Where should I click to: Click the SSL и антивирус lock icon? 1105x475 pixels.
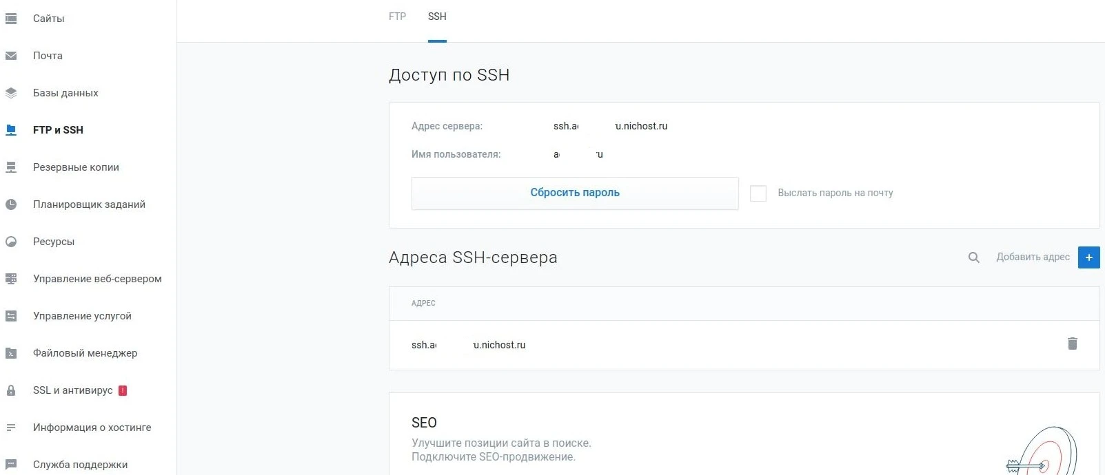11,390
